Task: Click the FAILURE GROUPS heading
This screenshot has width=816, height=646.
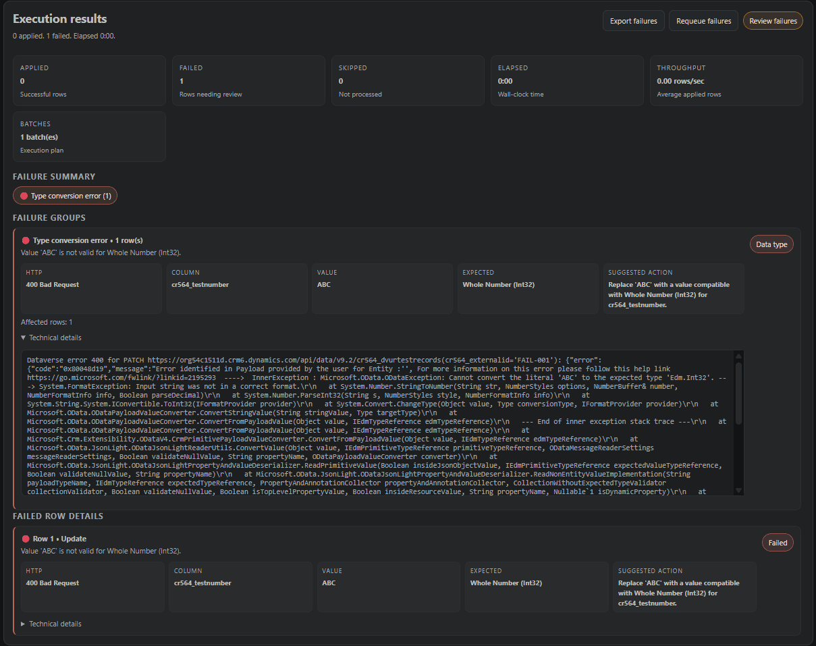Action: pyautogui.click(x=49, y=218)
